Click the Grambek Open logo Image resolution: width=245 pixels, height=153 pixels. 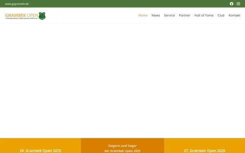point(25,16)
